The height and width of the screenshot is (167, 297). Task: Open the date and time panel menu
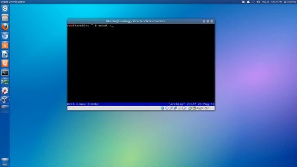coord(272,2)
